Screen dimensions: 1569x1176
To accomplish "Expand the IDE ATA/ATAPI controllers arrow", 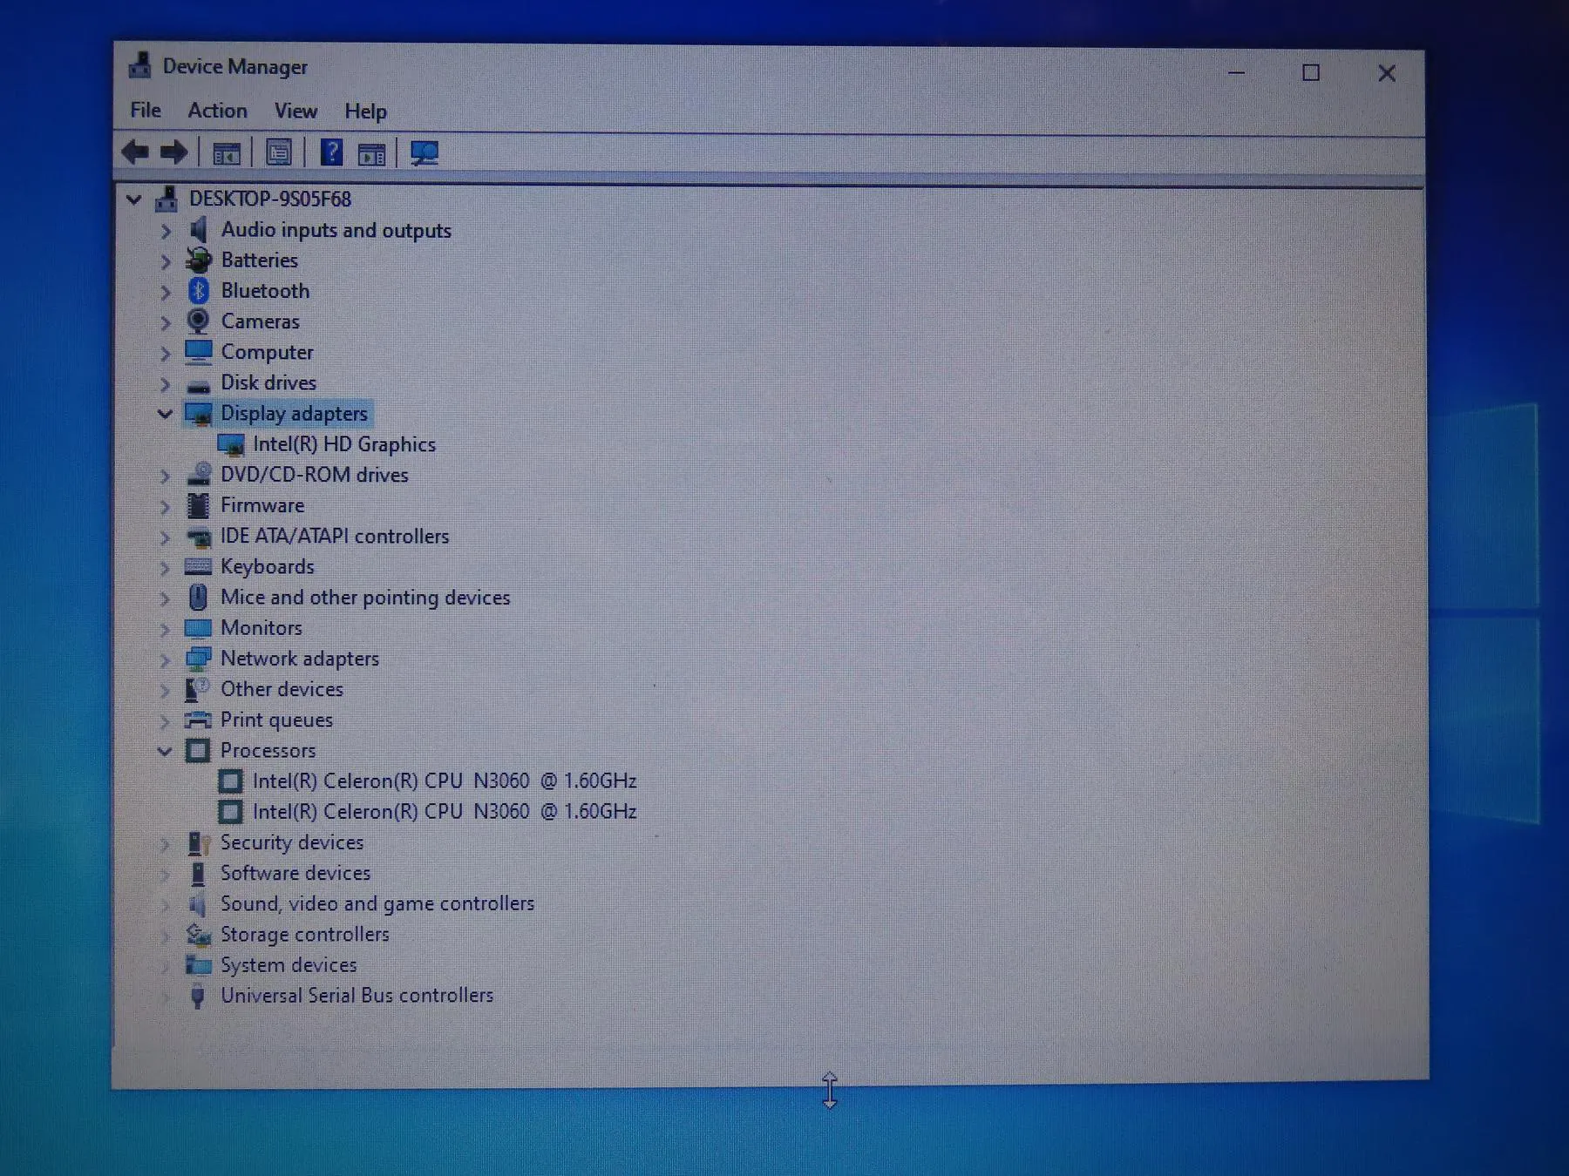I will (x=165, y=537).
